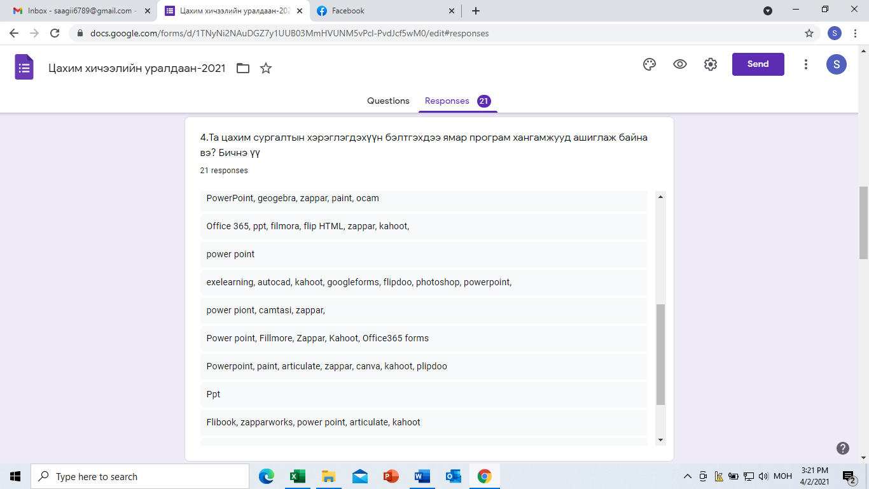
Task: Open the taskbar clock and date
Action: point(814,476)
